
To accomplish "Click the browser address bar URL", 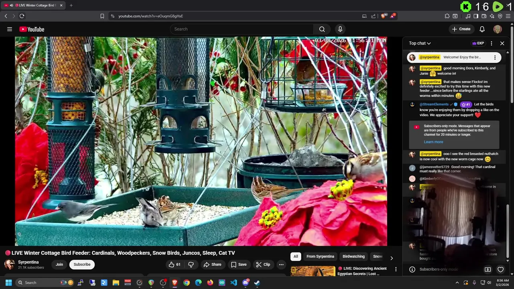I will coord(151,16).
